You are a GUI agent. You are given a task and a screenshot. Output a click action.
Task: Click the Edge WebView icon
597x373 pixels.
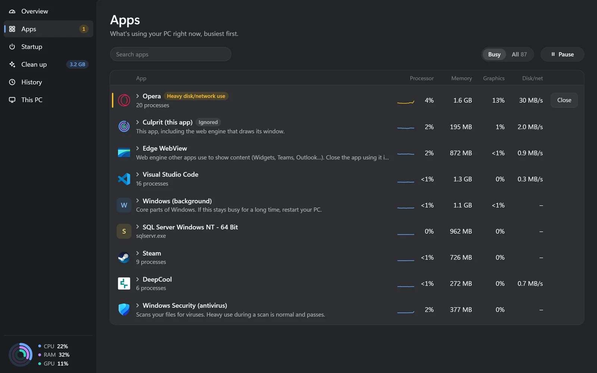click(124, 153)
